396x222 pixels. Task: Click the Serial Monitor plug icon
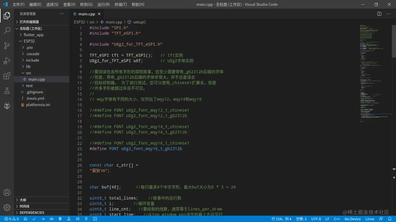86,219
